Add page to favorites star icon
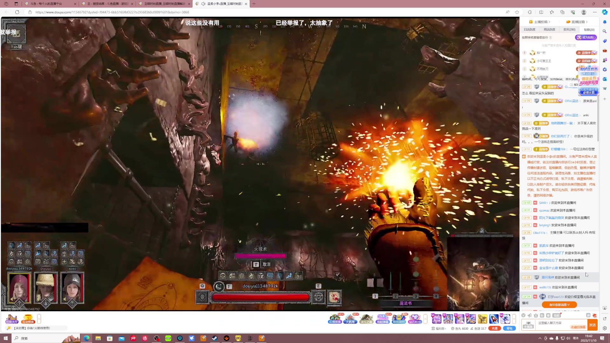This screenshot has width=610, height=343. (x=517, y=12)
